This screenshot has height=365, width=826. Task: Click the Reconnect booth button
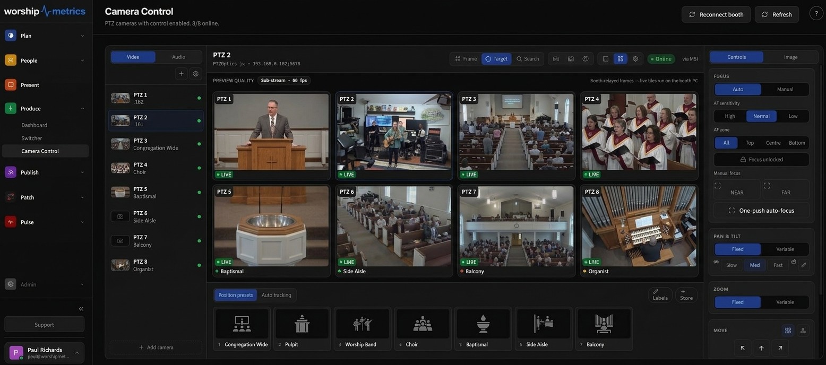tap(716, 14)
